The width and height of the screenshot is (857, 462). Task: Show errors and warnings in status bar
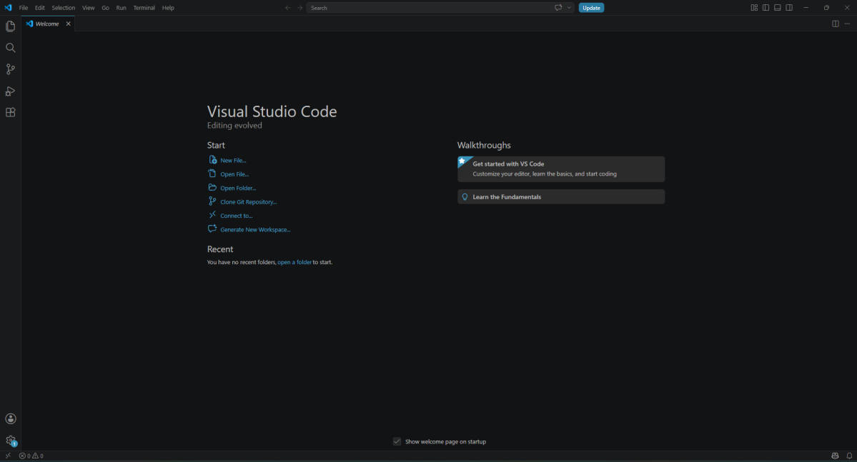pos(31,456)
